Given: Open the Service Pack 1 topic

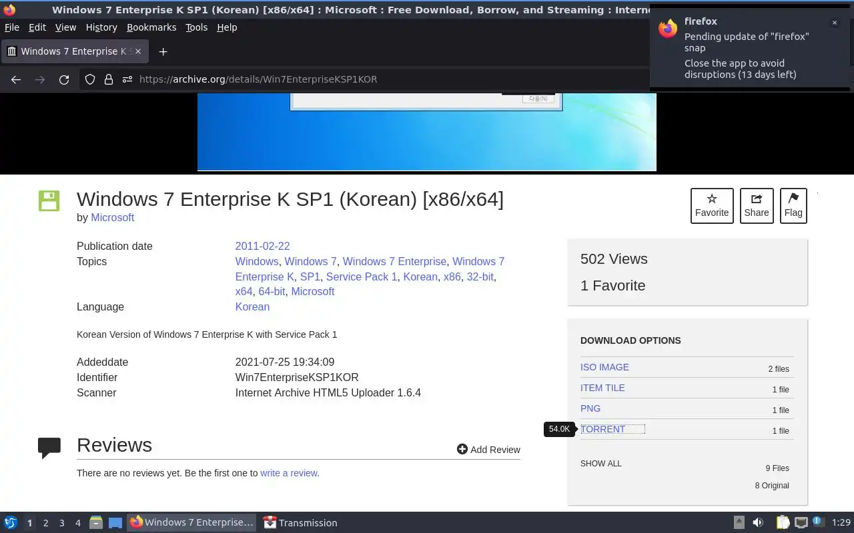Looking at the screenshot, I should [362, 276].
